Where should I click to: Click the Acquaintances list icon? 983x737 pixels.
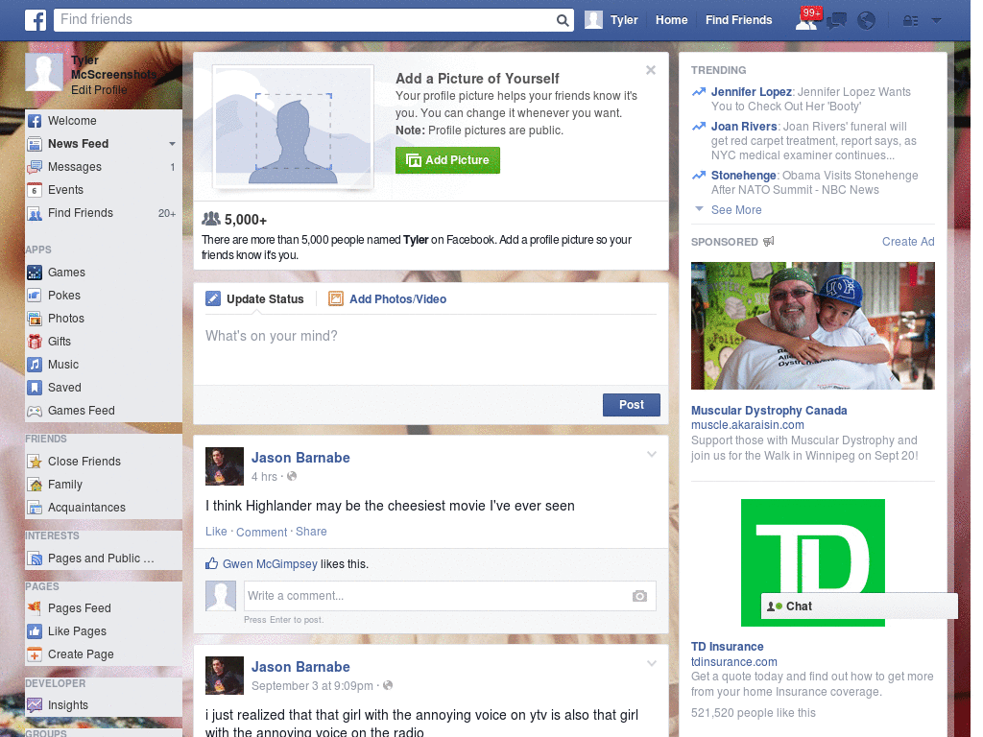click(35, 508)
